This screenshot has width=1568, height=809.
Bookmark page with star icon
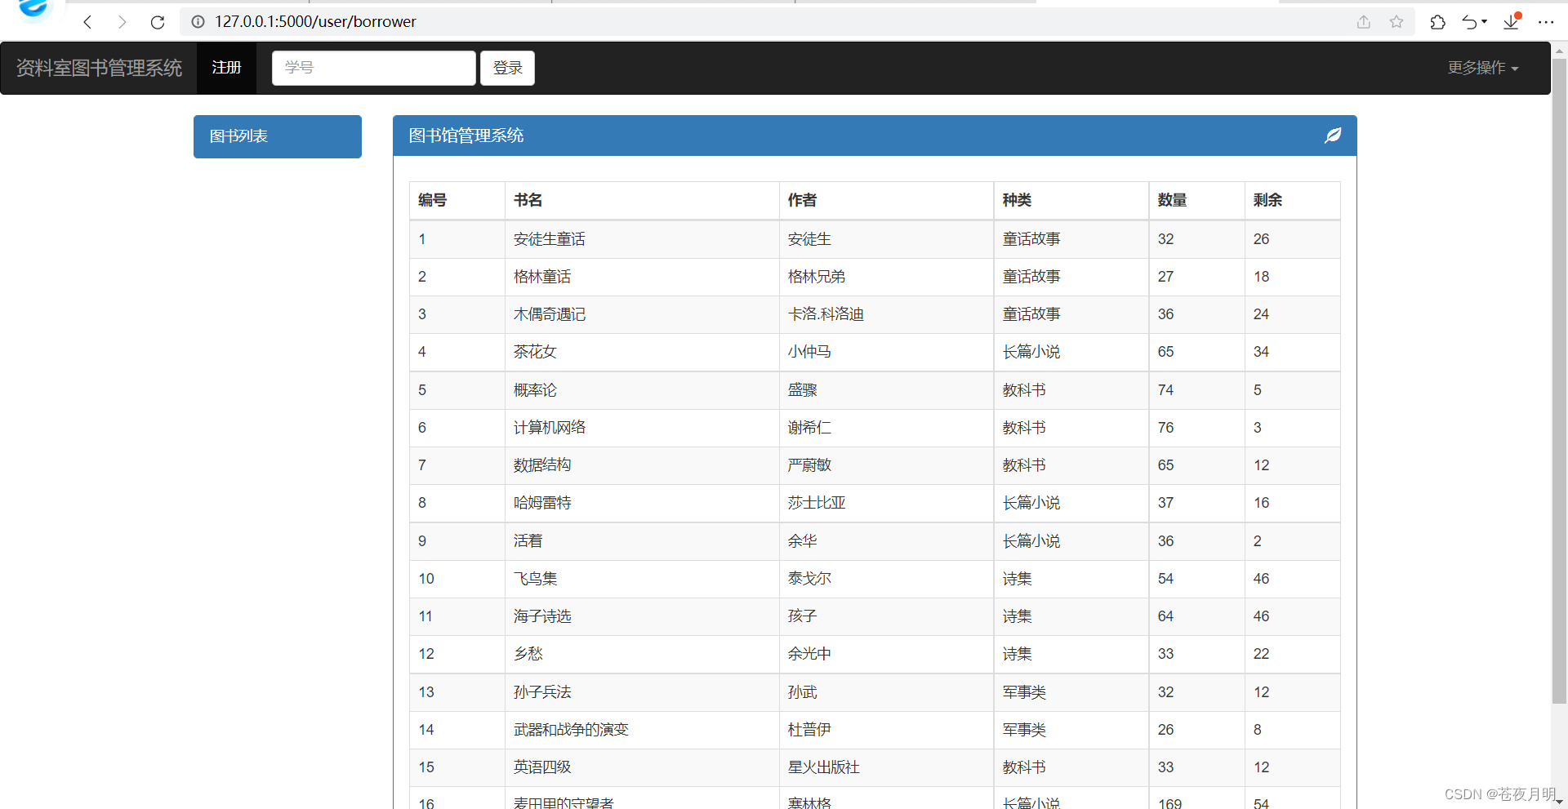[1396, 22]
